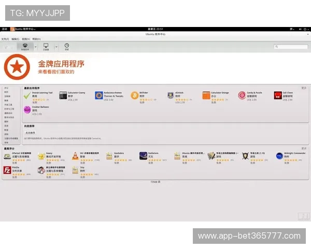Open the GParted partition editor icon
The width and height of the screenshot is (311, 249).
pyautogui.click(x=7, y=156)
